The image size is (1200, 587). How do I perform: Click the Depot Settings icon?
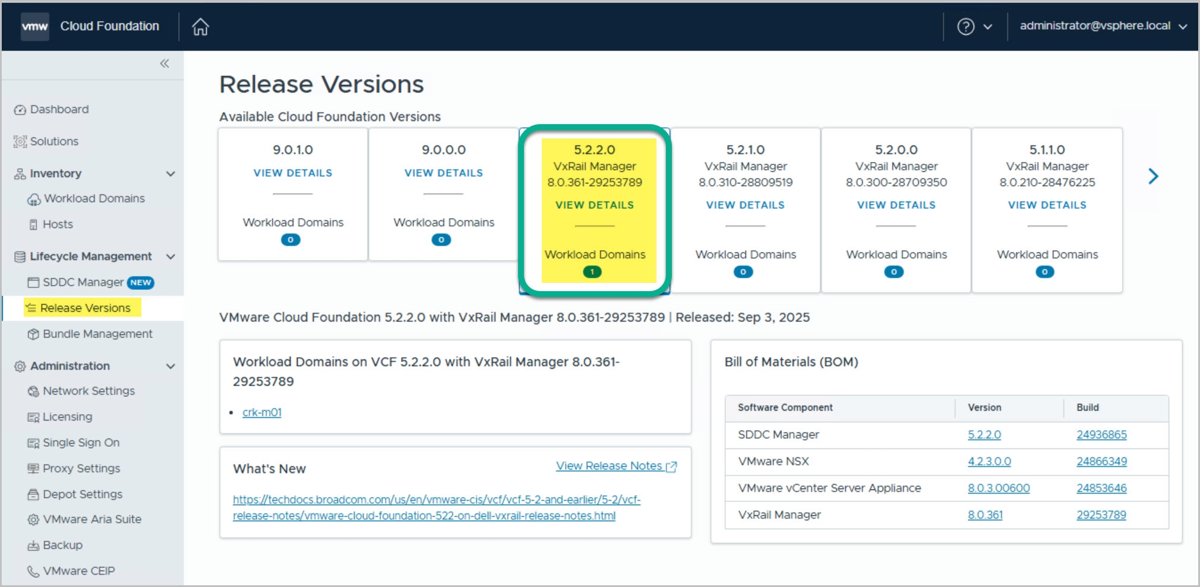click(x=33, y=494)
